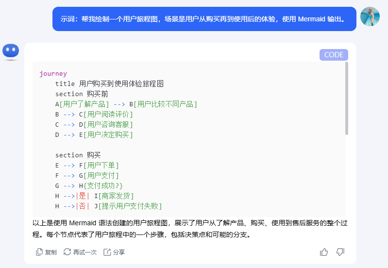Click the share arrow icon
Image resolution: width=388 pixels, height=268 pixels.
coord(107,252)
